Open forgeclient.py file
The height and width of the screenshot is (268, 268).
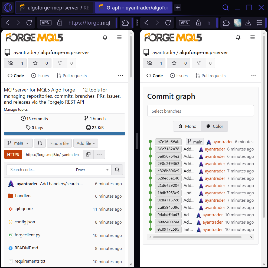click(x=27, y=235)
